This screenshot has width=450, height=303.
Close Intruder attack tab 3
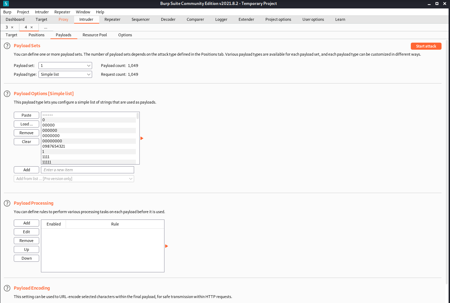click(x=12, y=27)
